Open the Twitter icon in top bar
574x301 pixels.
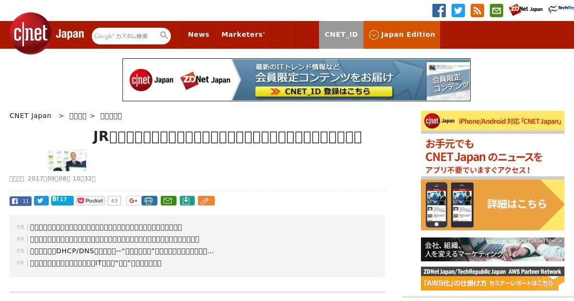pos(458,11)
